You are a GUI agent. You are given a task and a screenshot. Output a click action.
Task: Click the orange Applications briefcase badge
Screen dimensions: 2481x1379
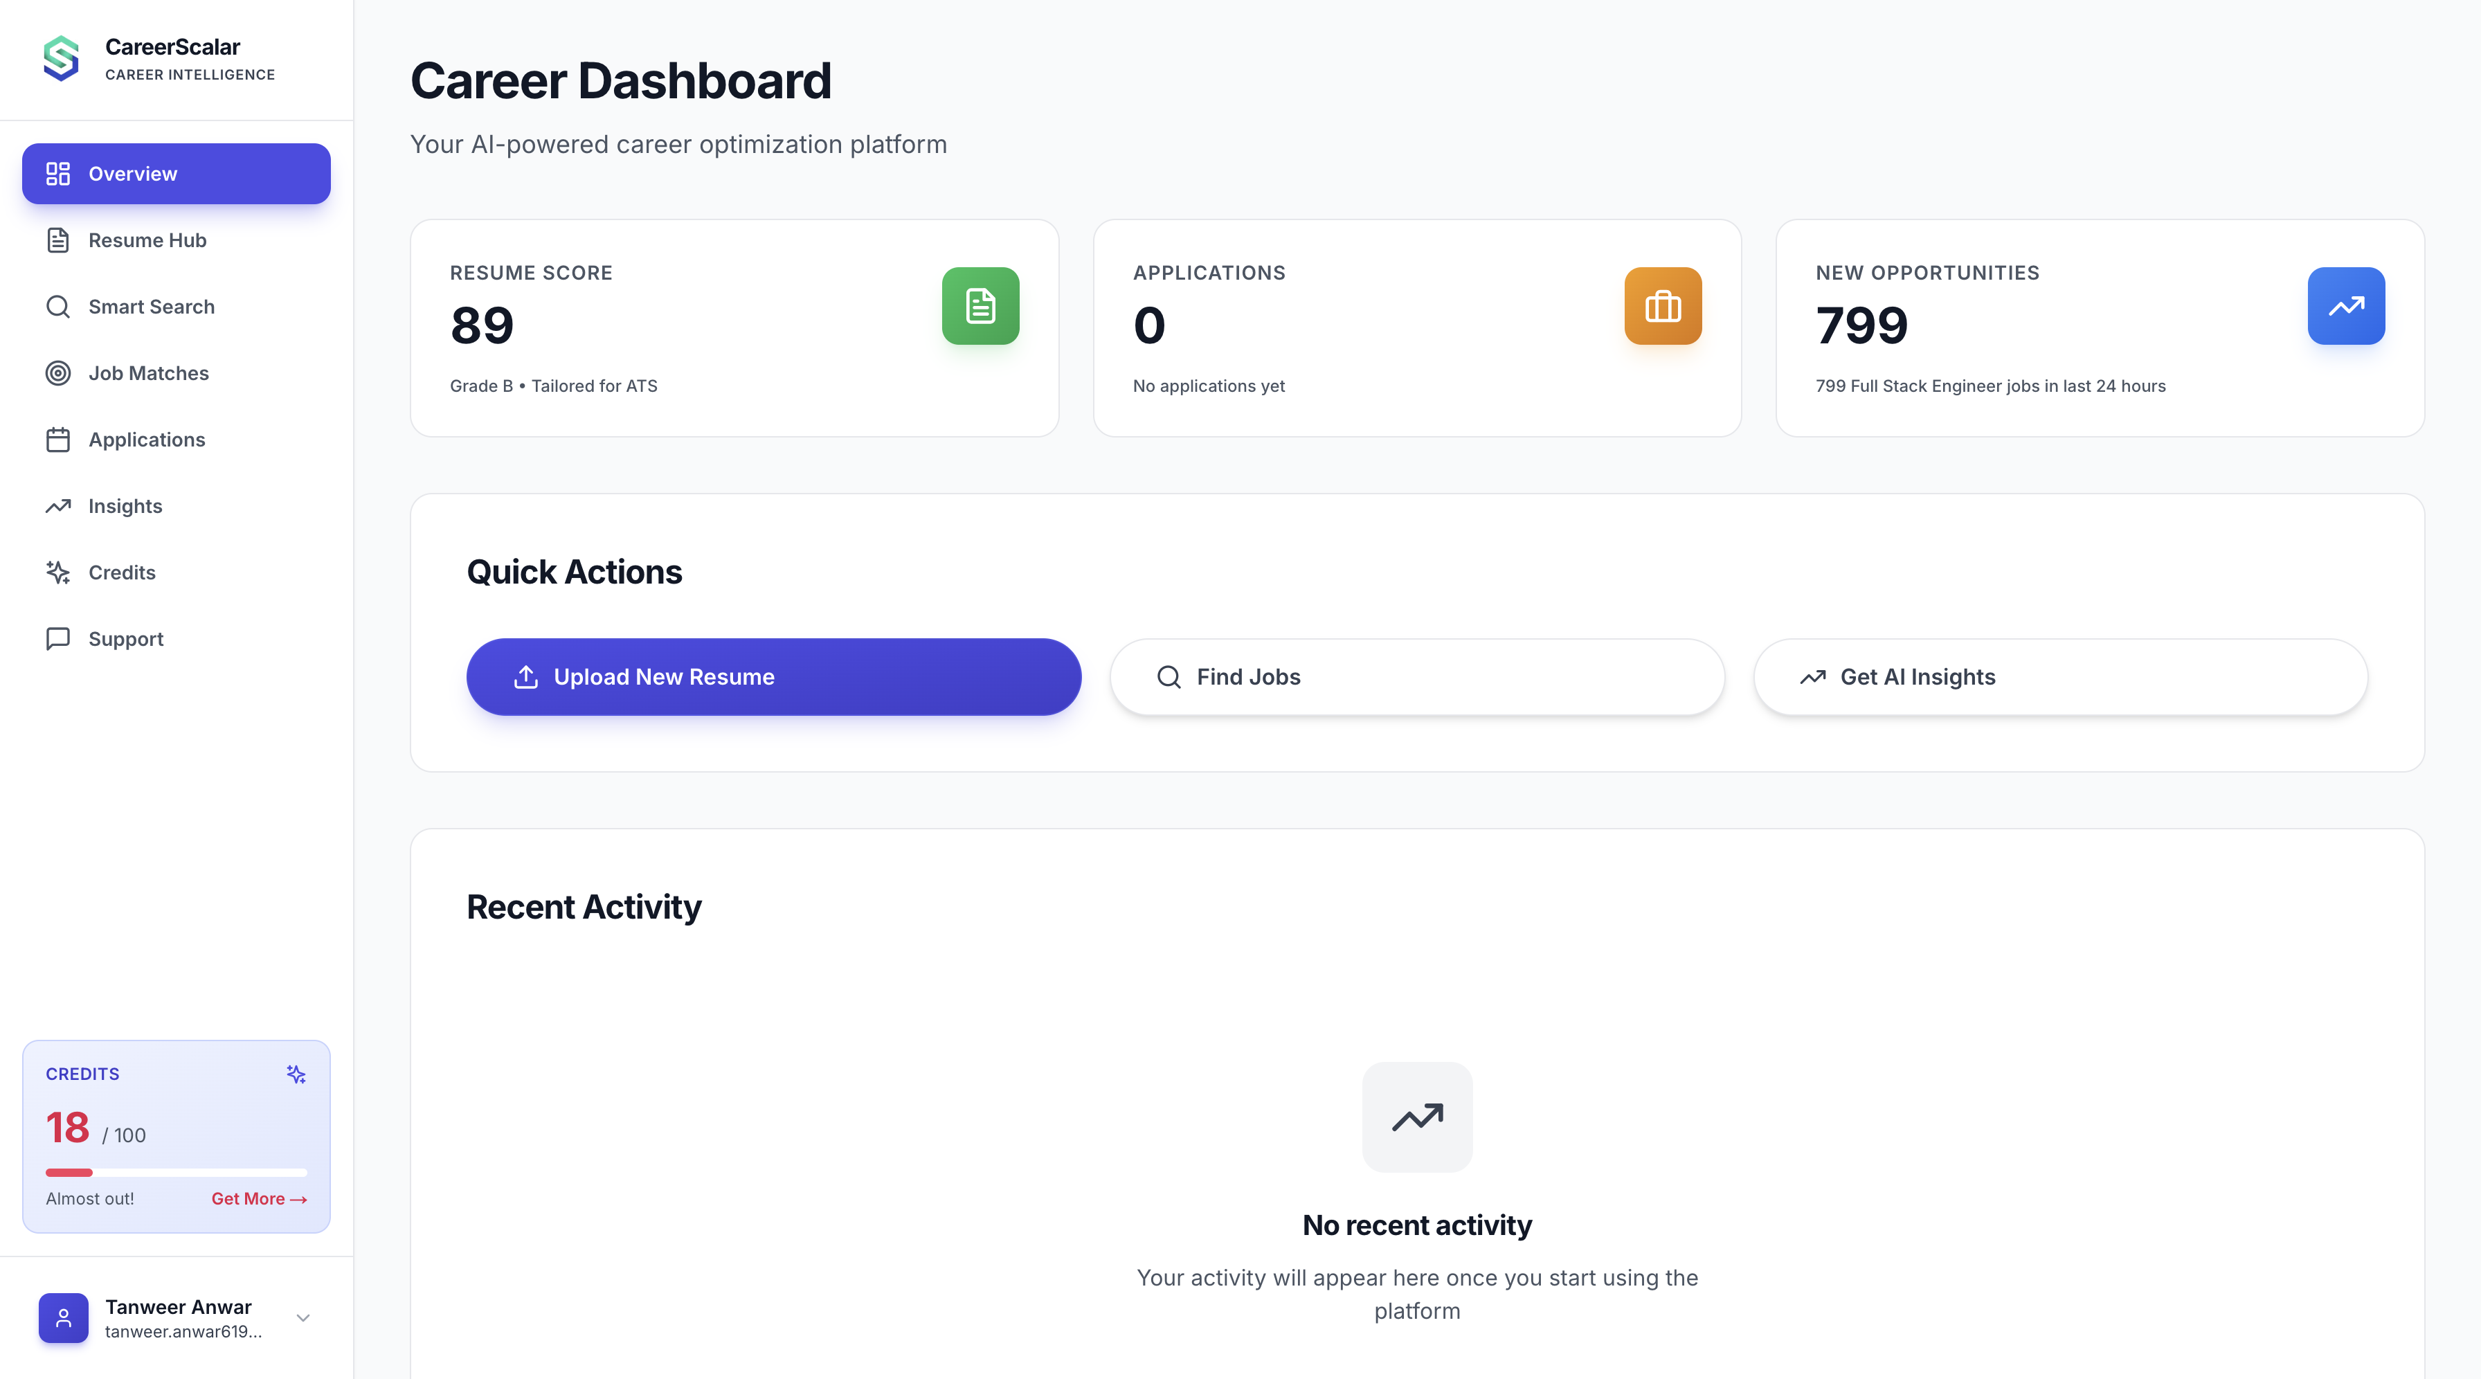pos(1662,306)
